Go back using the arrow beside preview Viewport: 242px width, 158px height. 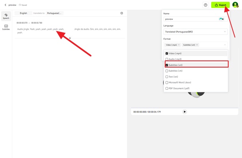6,5
